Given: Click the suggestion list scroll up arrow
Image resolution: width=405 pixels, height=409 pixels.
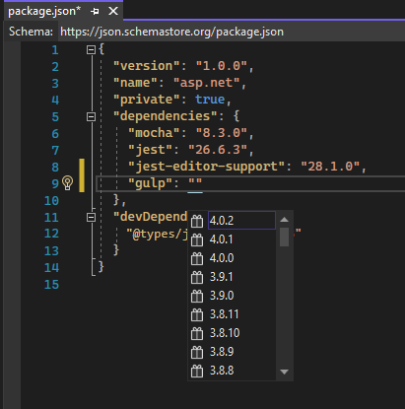Looking at the screenshot, I should click(x=285, y=220).
